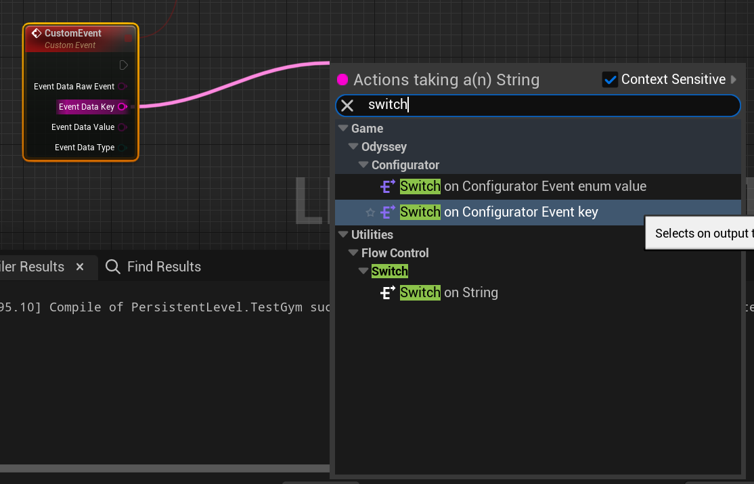754x484 pixels.
Task: Close the Compiler Results tab
Action: (80, 267)
